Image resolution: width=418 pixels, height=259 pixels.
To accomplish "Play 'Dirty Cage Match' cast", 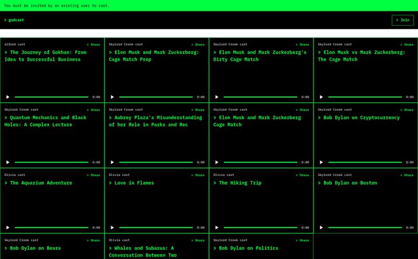I will tap(217, 97).
